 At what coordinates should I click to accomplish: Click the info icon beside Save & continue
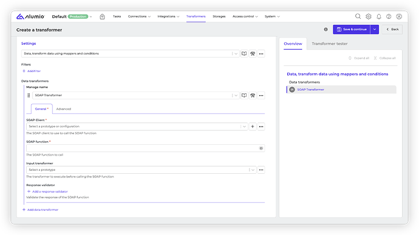click(325, 29)
